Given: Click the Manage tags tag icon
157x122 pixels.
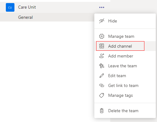Looking at the screenshot, I should (102, 95).
